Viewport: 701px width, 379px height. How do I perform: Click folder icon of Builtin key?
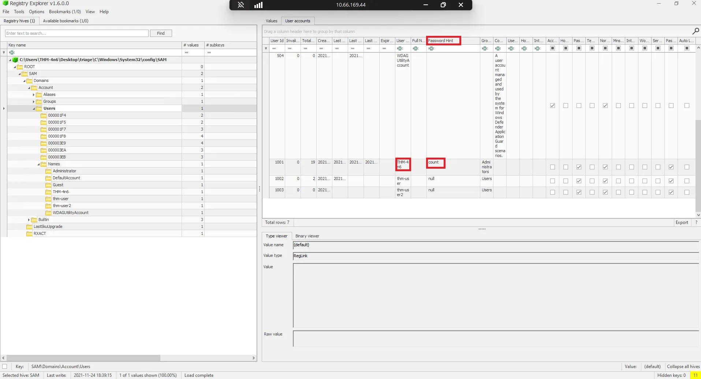pyautogui.click(x=34, y=219)
